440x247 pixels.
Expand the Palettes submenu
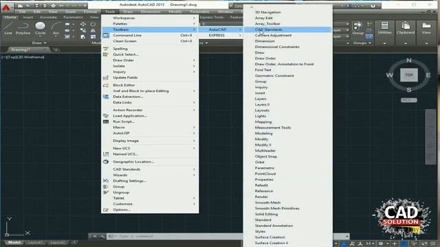tap(150, 24)
